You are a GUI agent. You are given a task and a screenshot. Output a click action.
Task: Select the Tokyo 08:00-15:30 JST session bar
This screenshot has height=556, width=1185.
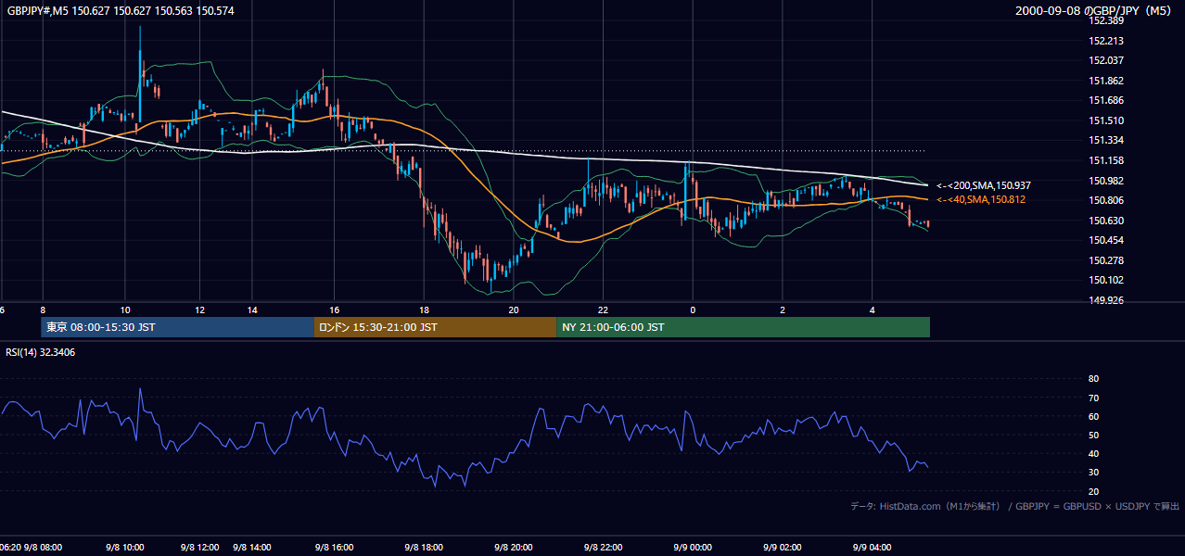tap(178, 327)
